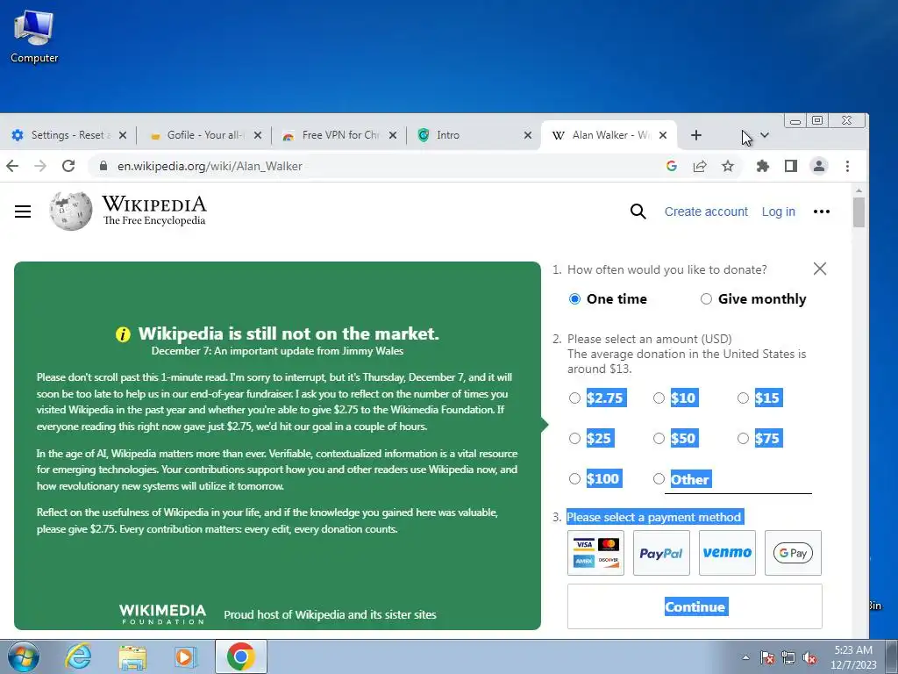Click the Create account link
Image resolution: width=898 pixels, height=674 pixels.
click(x=706, y=212)
